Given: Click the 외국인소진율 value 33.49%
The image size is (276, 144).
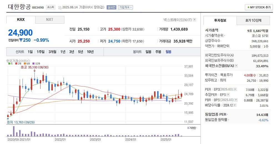Looking at the screenshot, I should [262, 66].
